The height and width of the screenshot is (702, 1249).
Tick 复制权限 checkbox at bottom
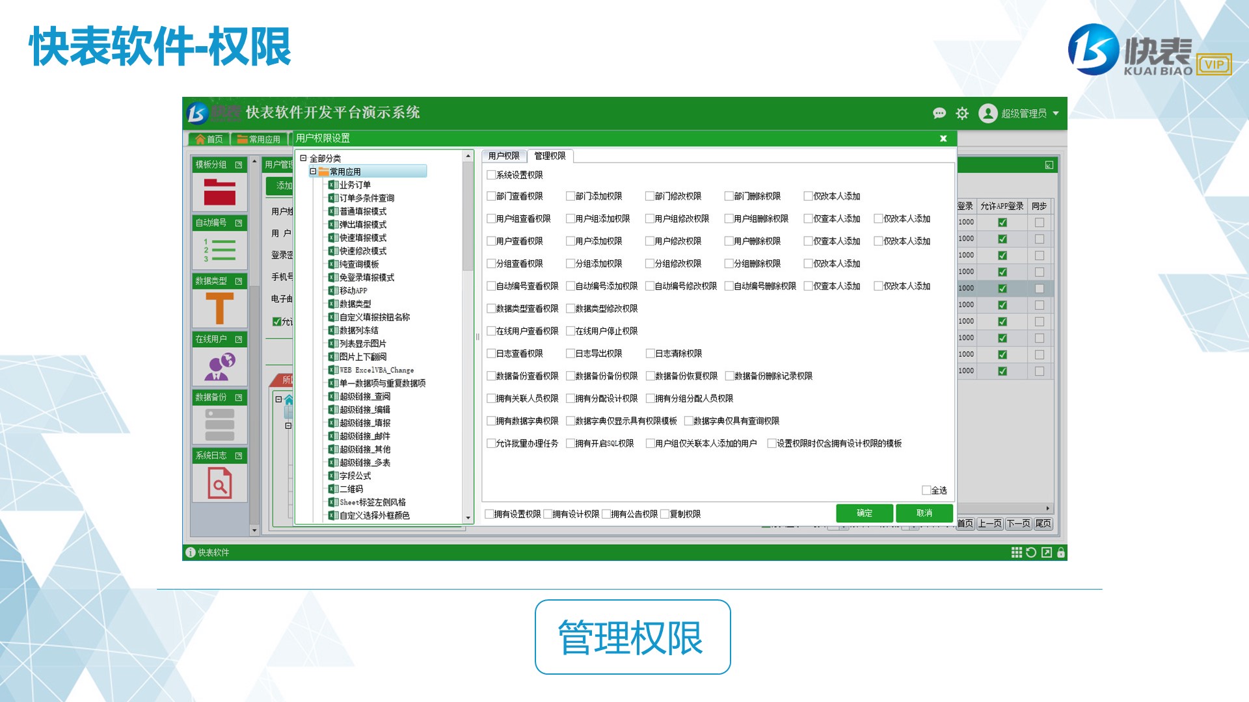pos(665,514)
